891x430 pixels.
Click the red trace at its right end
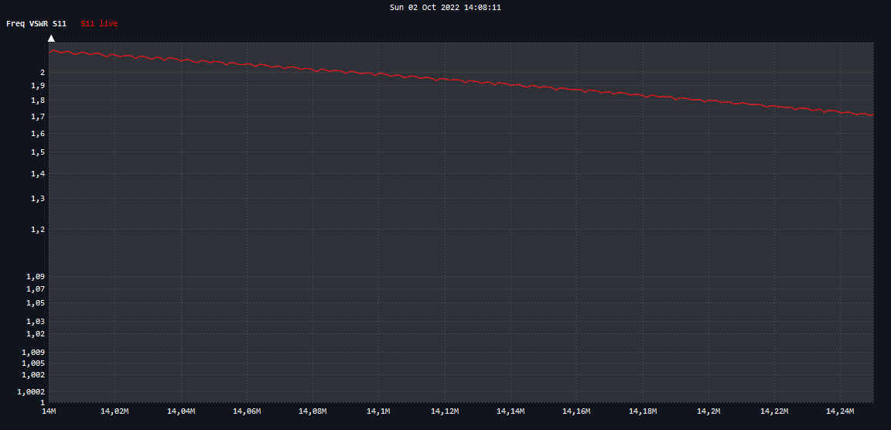(872, 115)
